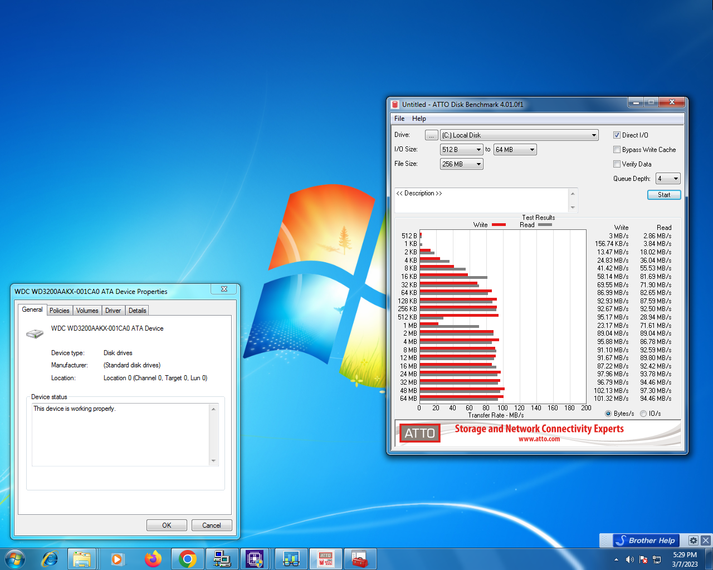Click Device status scrollbar up arrow
This screenshot has width=713, height=570.
coord(213,409)
